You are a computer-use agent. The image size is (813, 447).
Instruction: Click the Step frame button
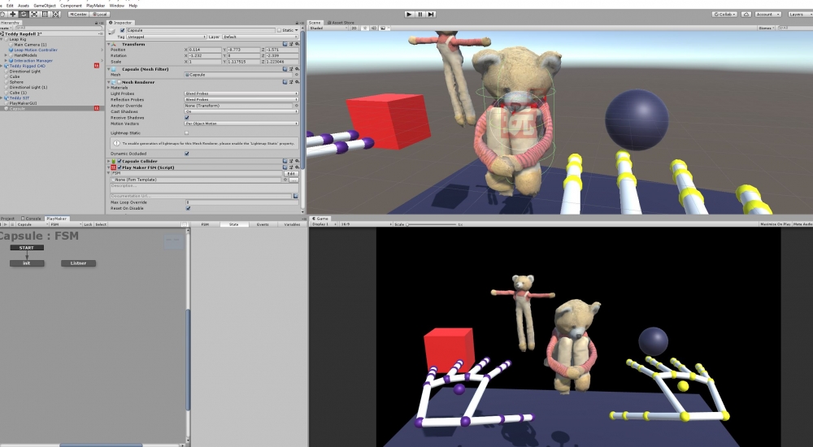431,14
